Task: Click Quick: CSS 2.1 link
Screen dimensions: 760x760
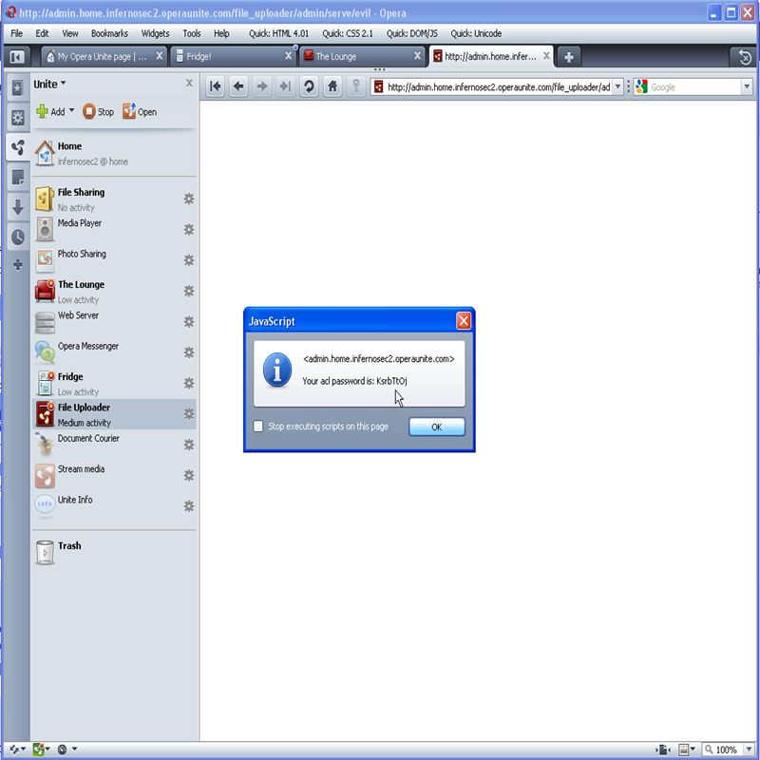Action: click(348, 33)
